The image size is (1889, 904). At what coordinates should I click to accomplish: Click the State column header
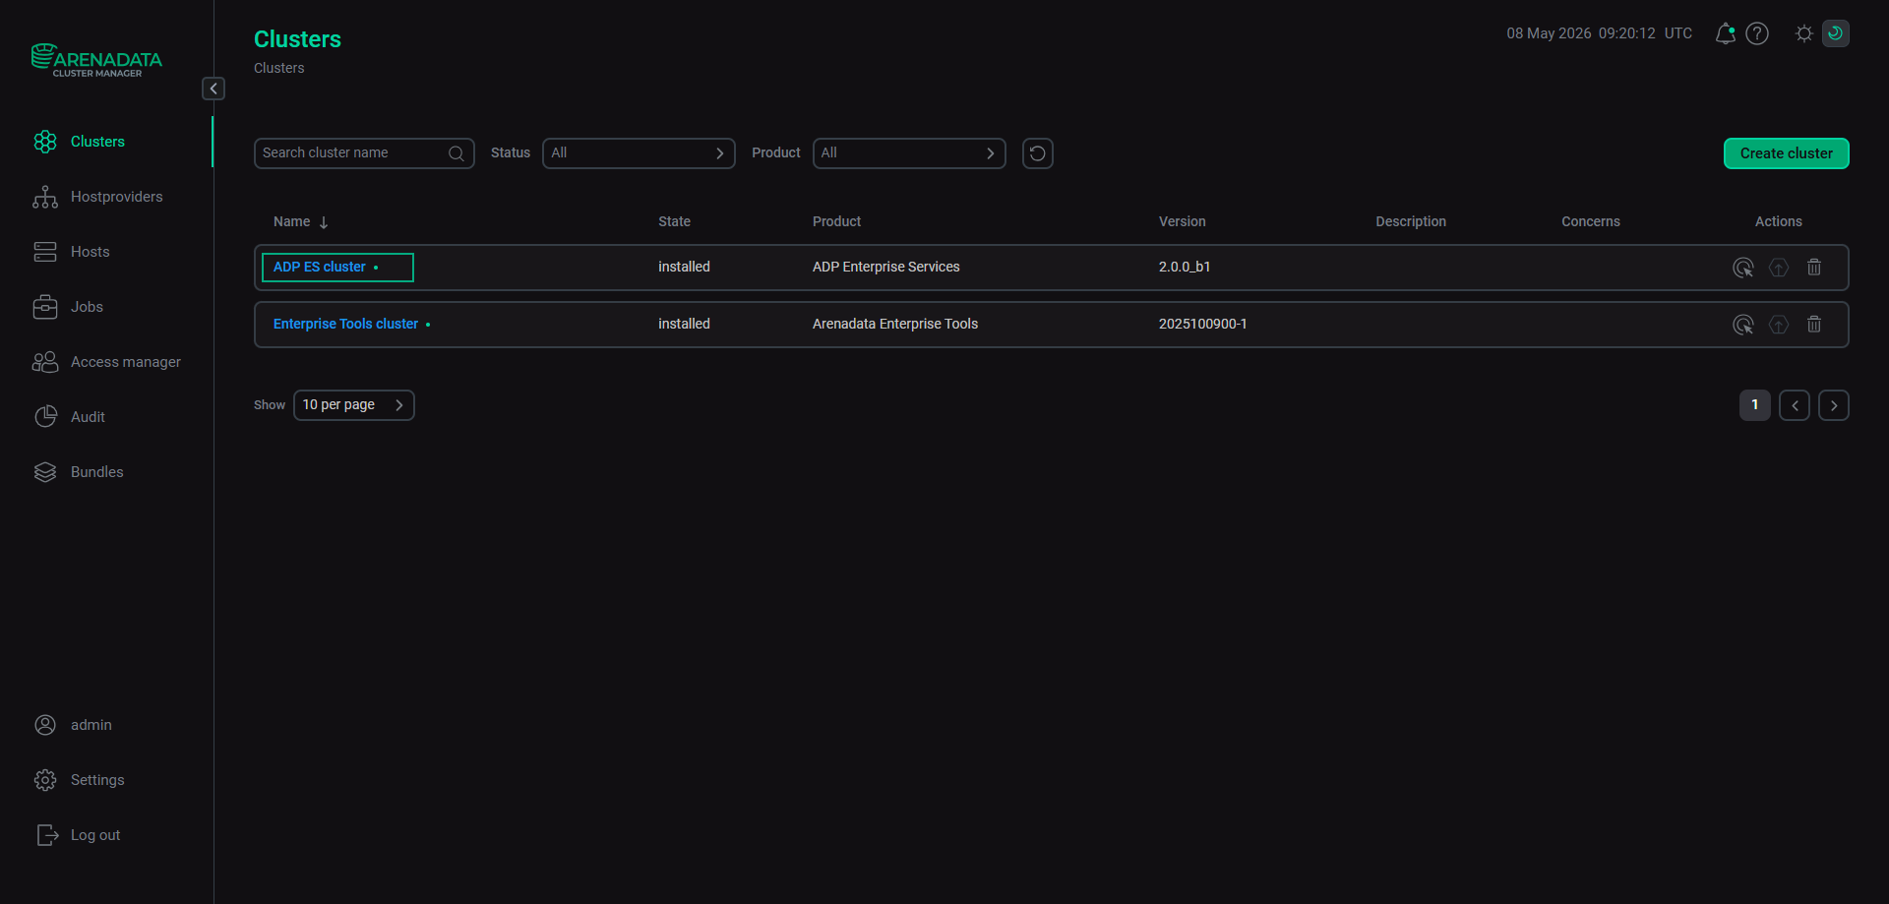674,222
